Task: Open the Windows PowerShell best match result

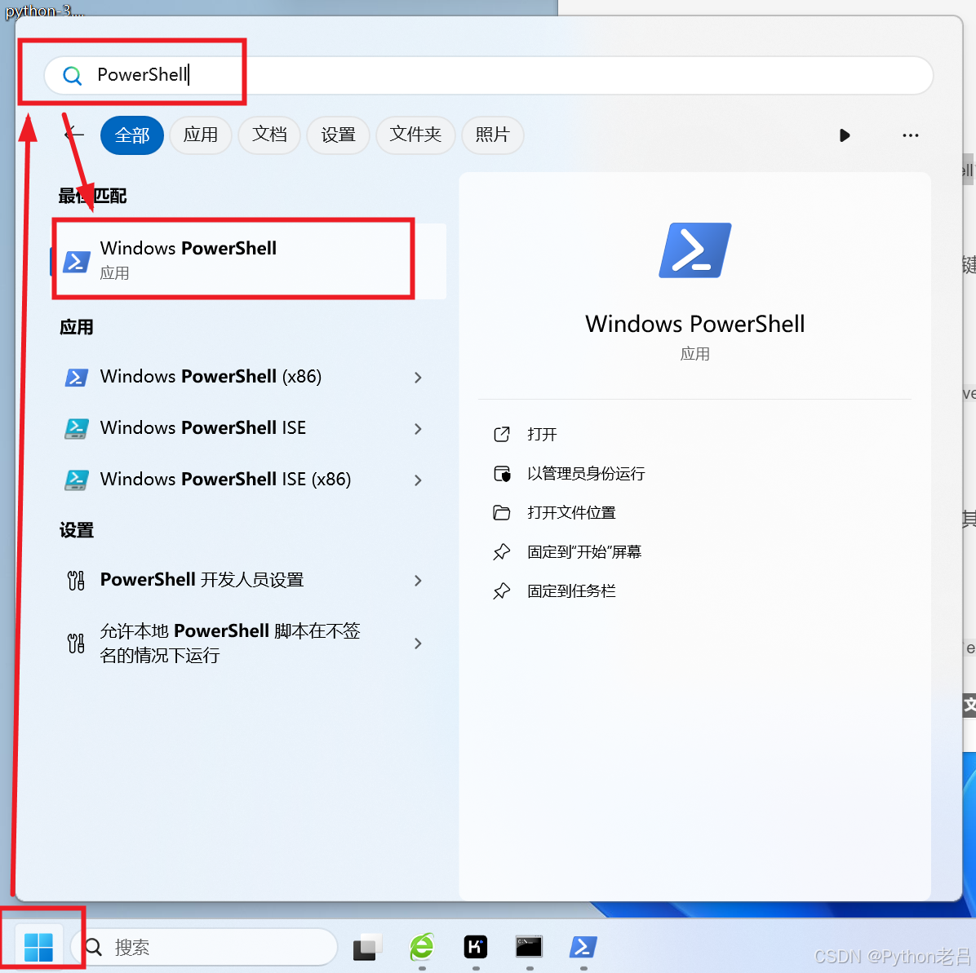Action: [248, 261]
